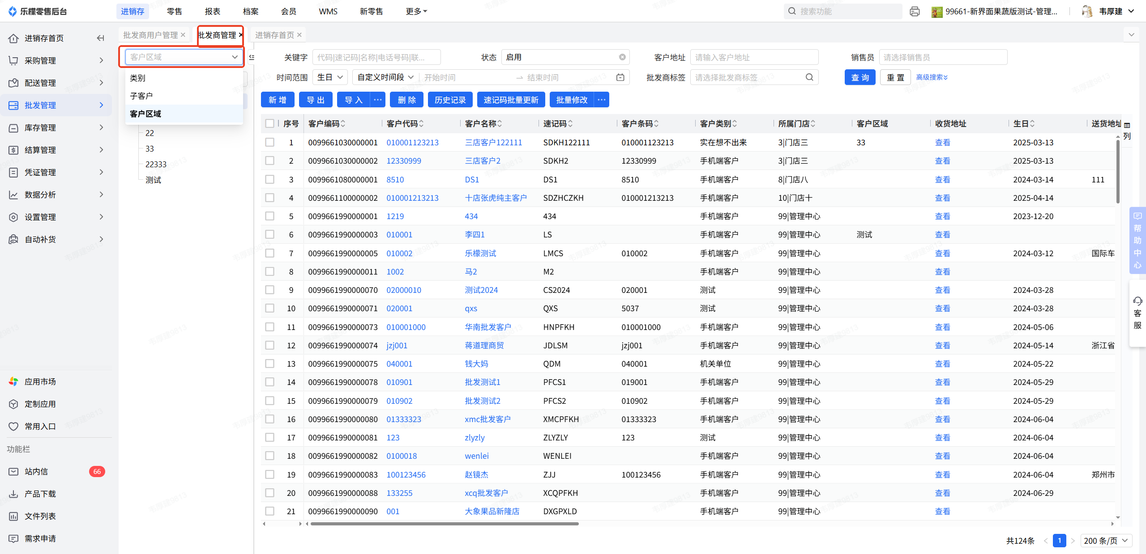The height and width of the screenshot is (554, 1146).
Task: Open the 站内信 inbox icon
Action: [x=14, y=471]
